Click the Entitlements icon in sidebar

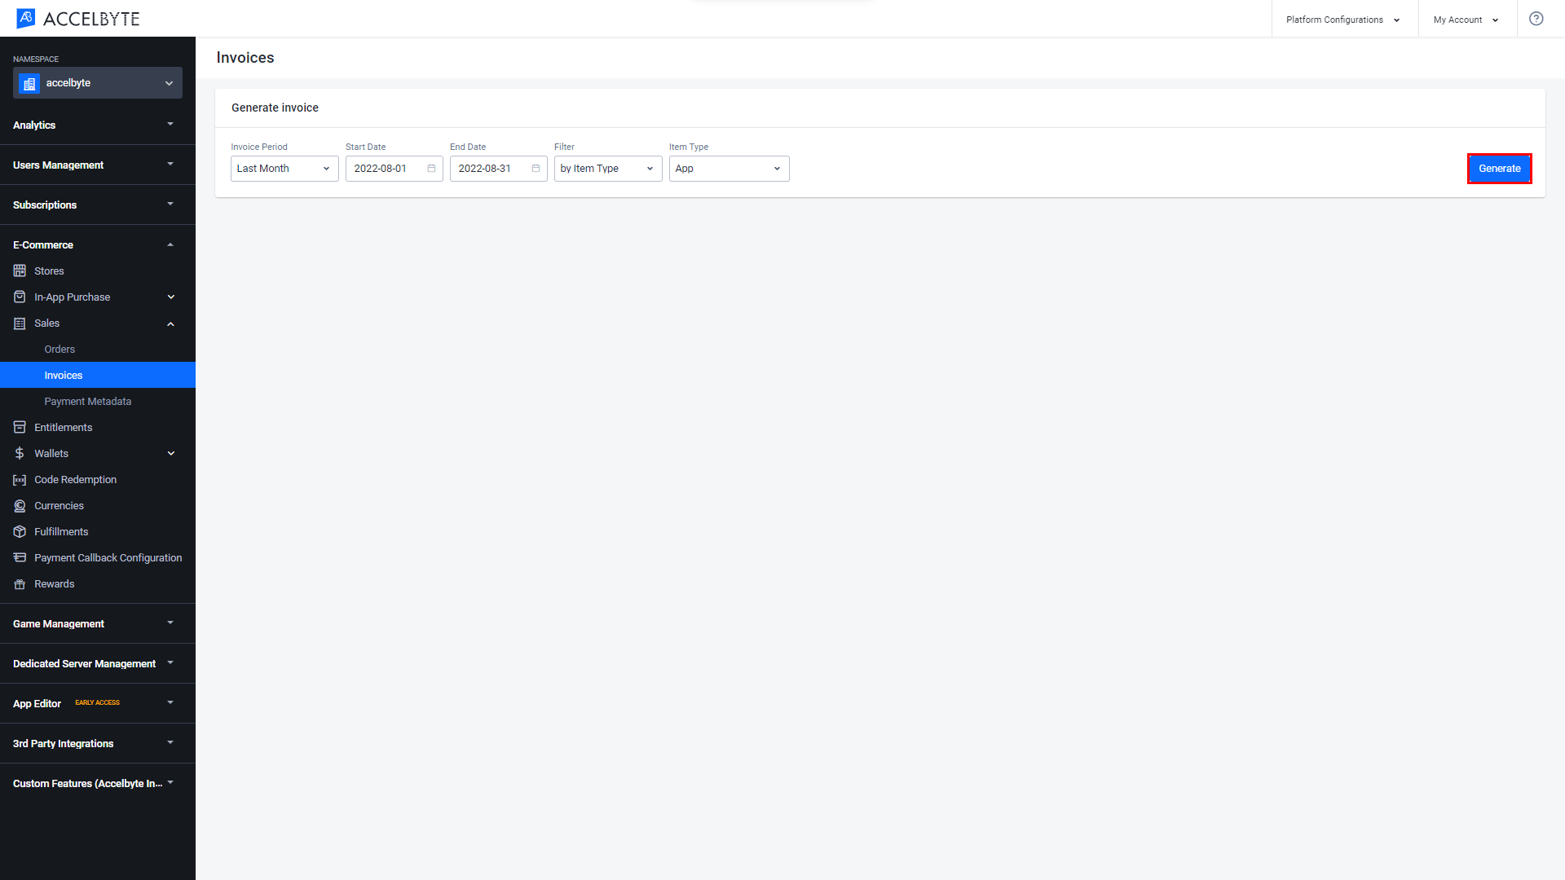tap(20, 427)
